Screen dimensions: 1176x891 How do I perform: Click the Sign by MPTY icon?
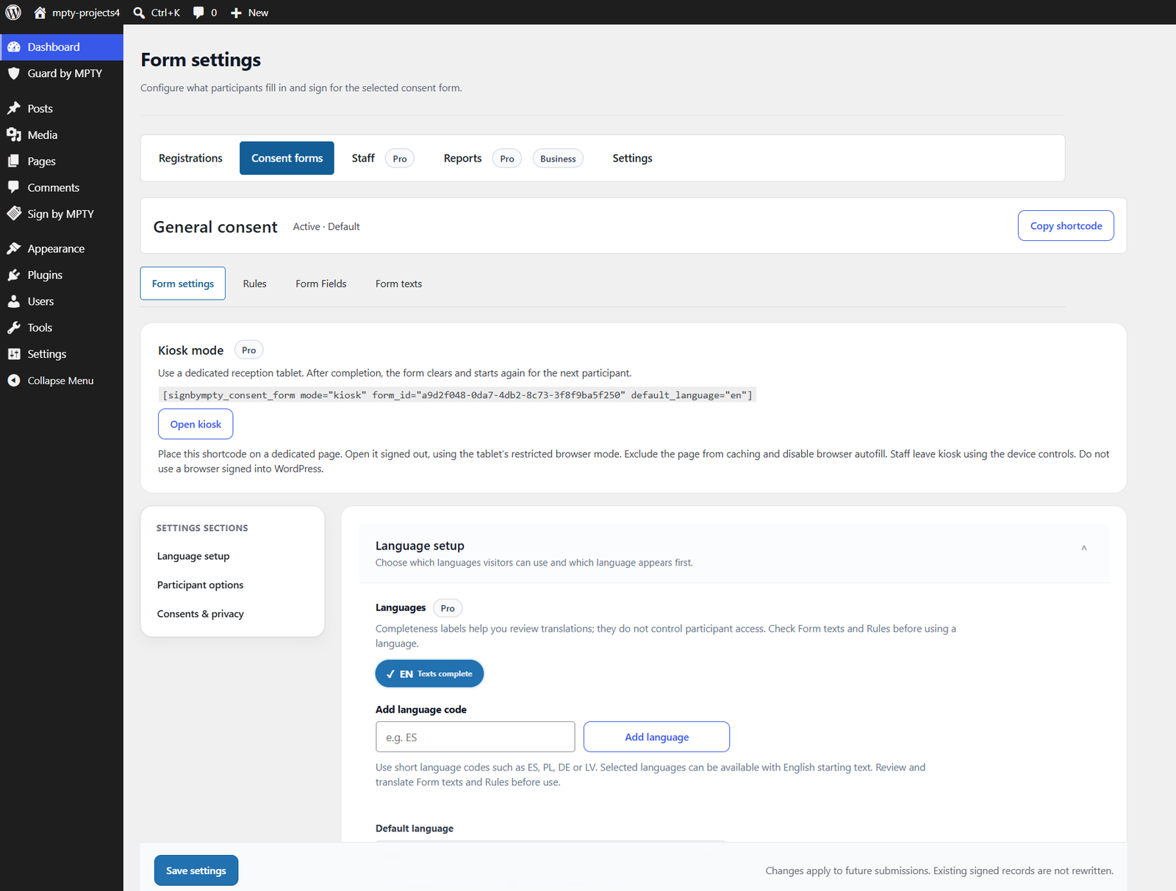14,214
